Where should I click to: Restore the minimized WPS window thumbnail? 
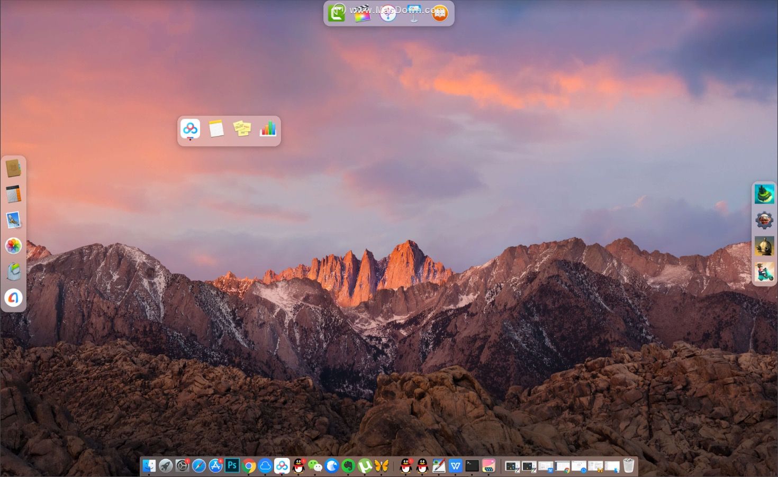coord(546,466)
